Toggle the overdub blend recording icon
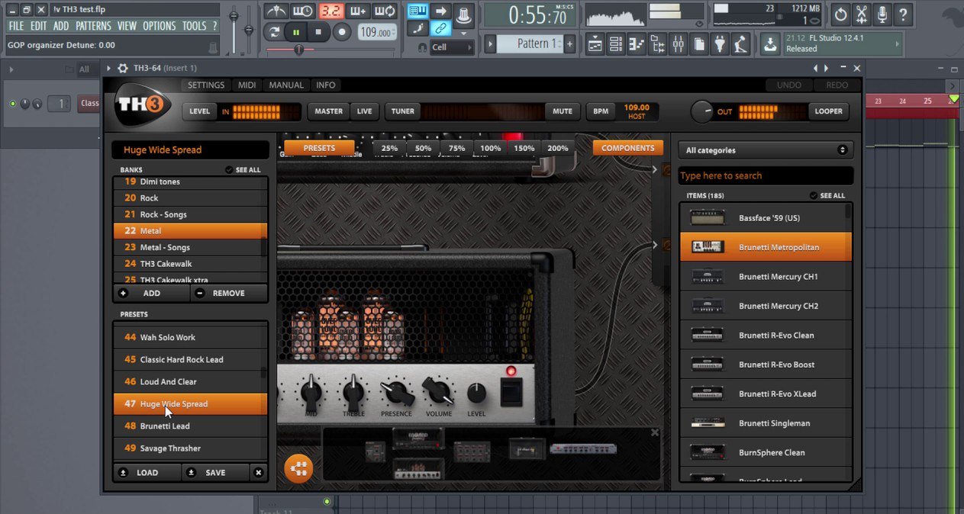Image resolution: width=964 pixels, height=514 pixels. [358, 11]
